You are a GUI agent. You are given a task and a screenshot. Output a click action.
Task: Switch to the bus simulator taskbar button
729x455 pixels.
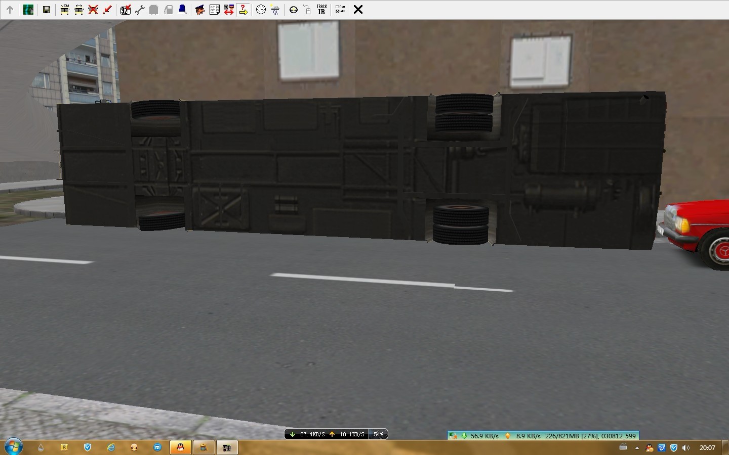point(227,447)
